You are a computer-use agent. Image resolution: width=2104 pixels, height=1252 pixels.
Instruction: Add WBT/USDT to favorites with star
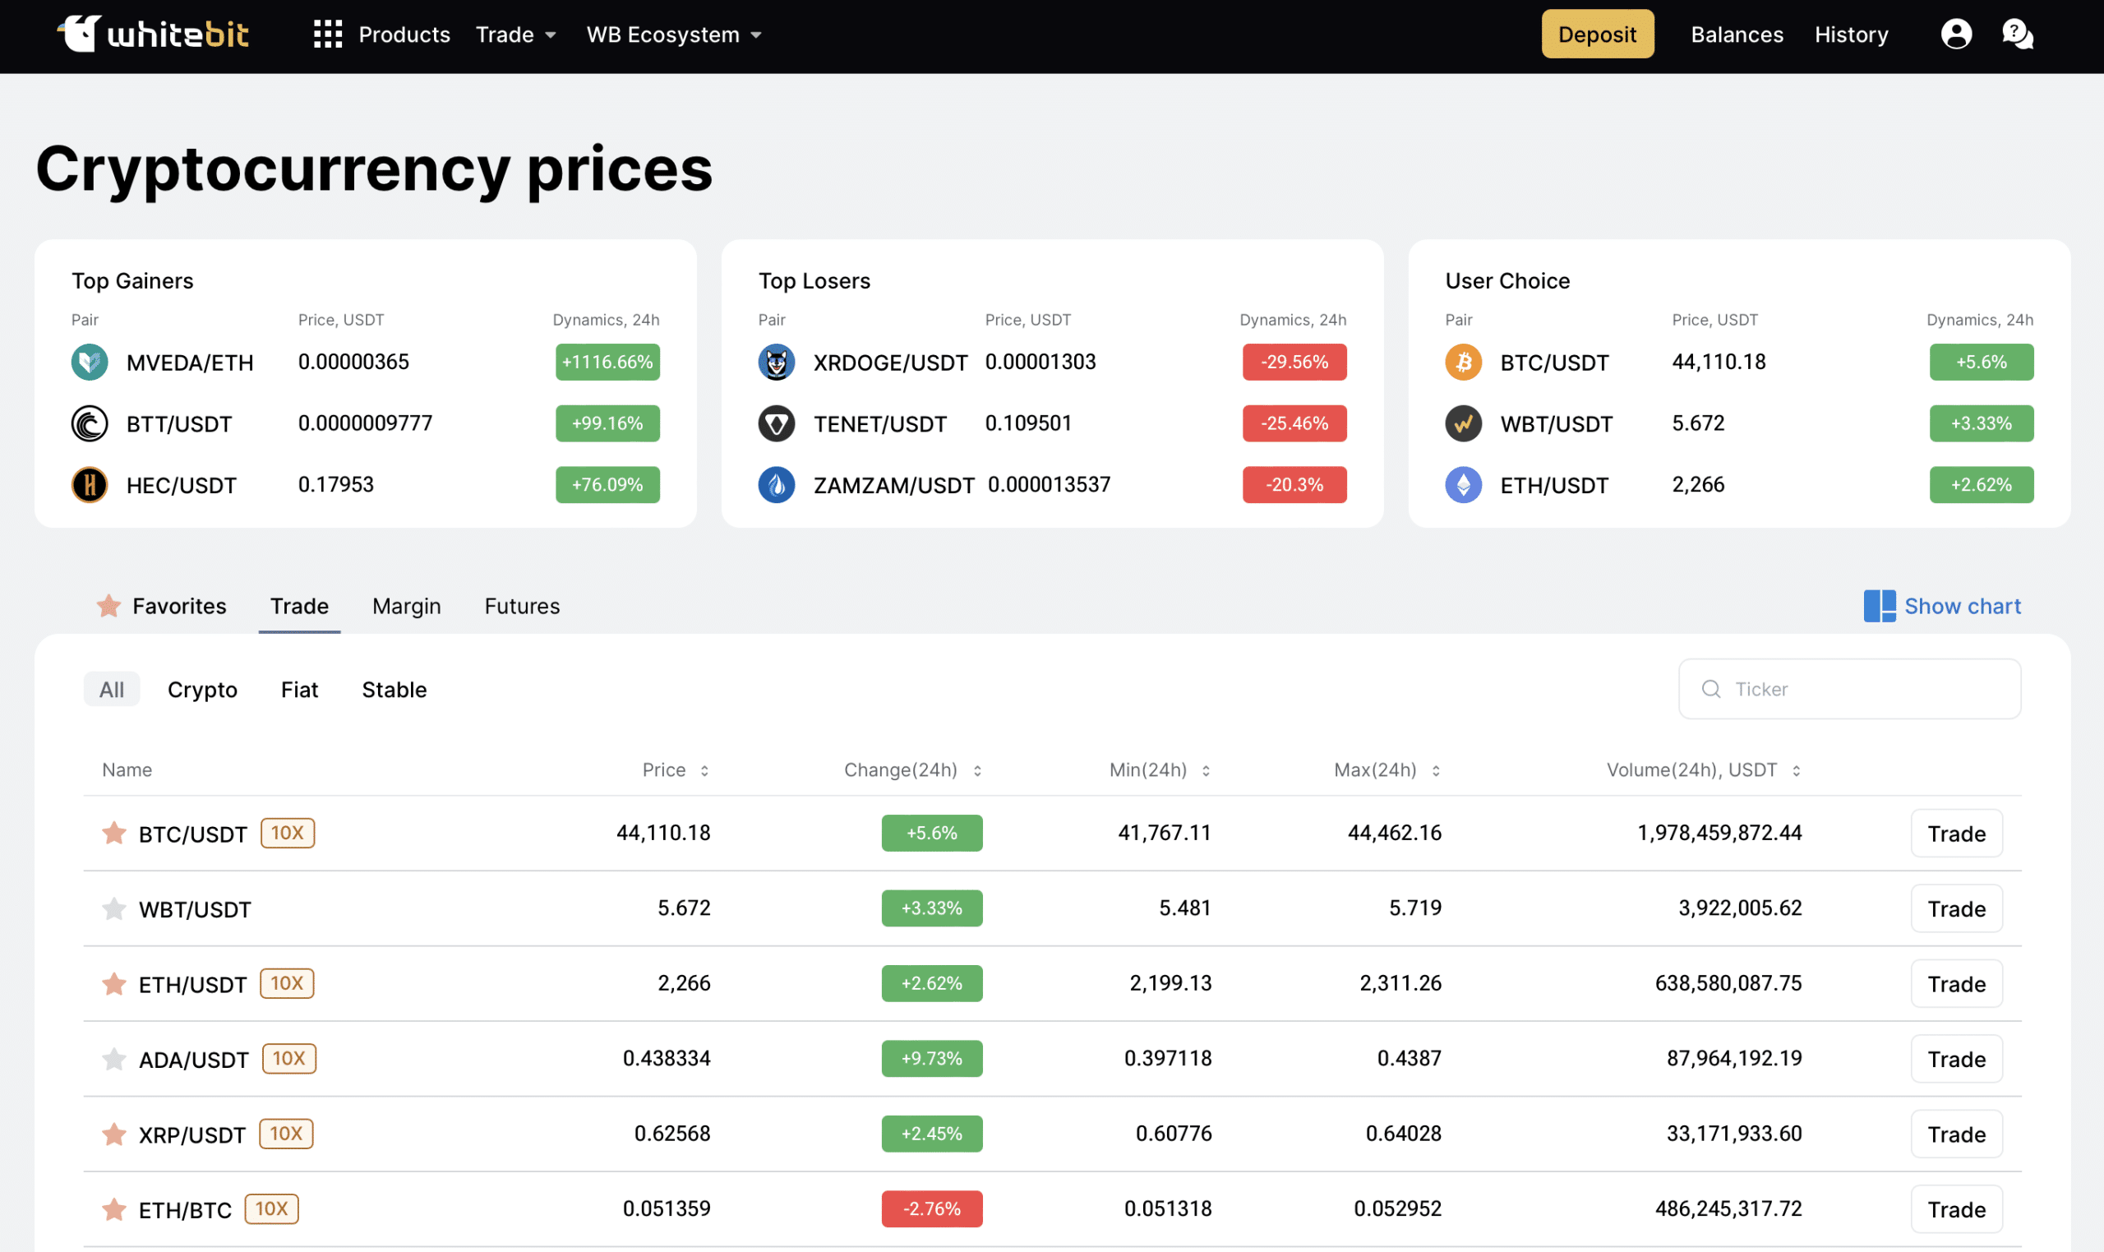pyautogui.click(x=114, y=908)
